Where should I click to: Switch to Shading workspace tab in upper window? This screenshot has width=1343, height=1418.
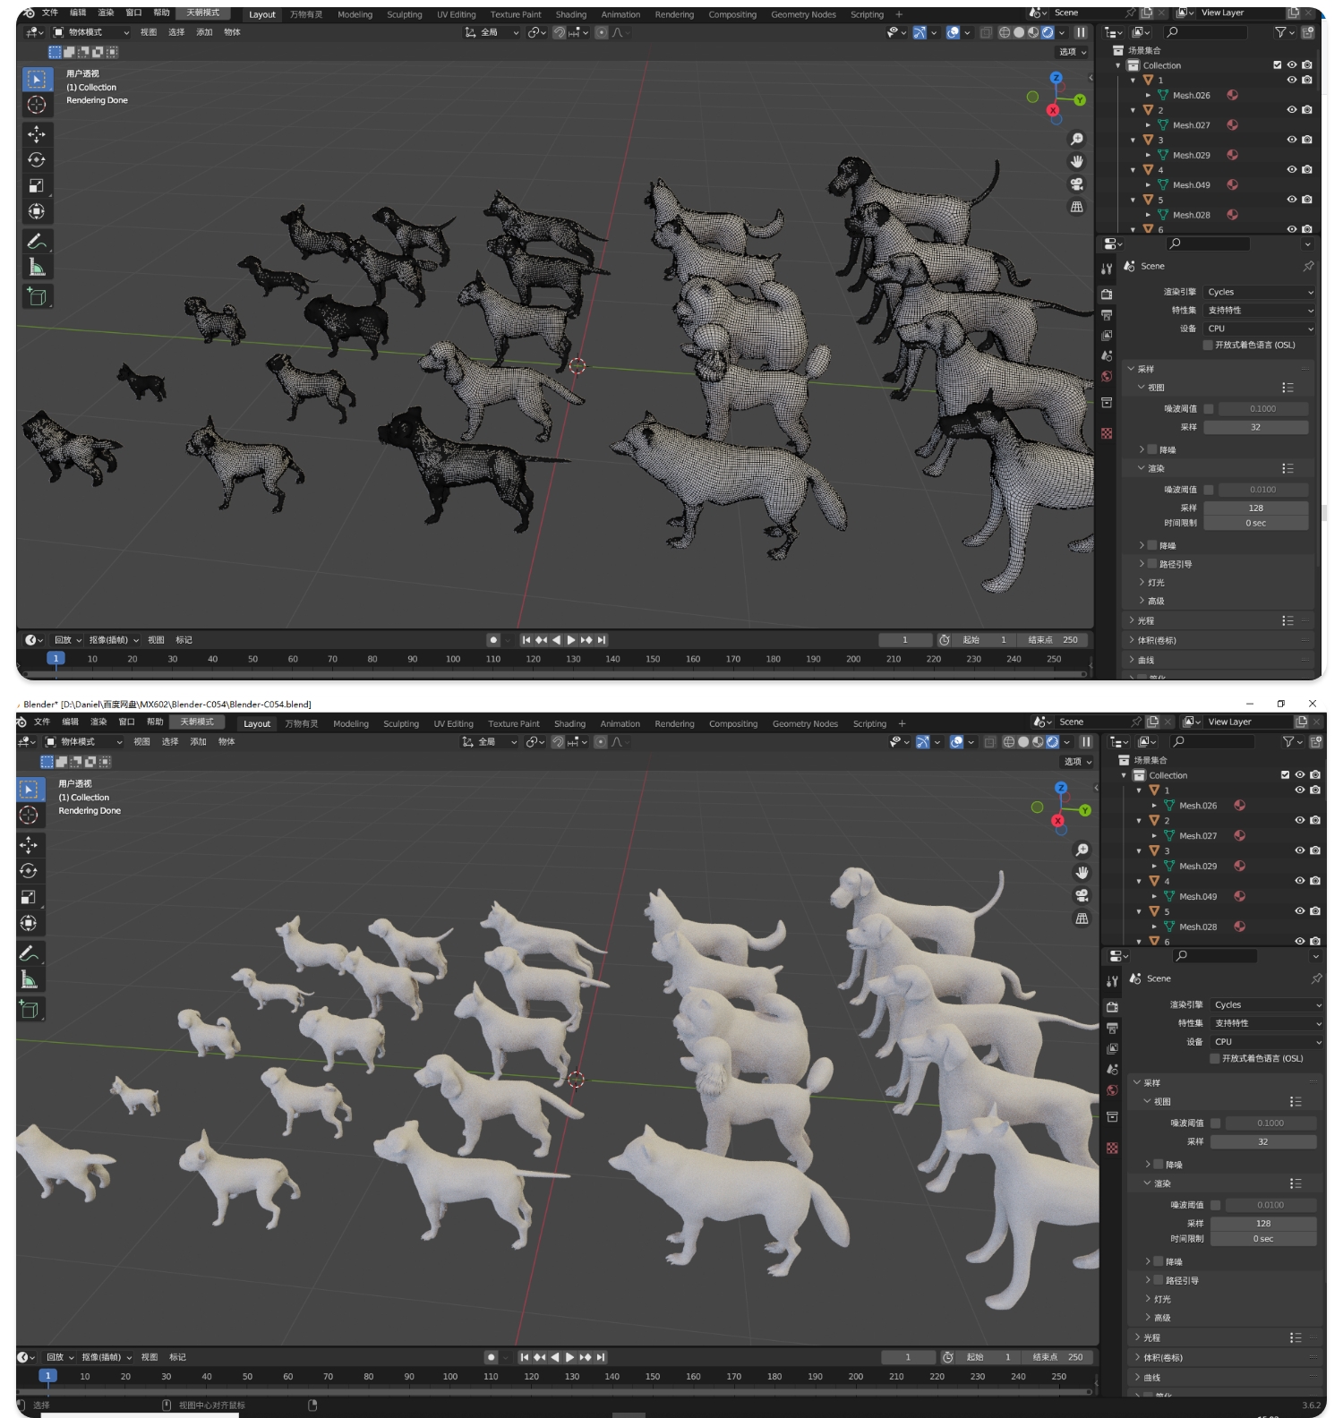click(x=571, y=14)
